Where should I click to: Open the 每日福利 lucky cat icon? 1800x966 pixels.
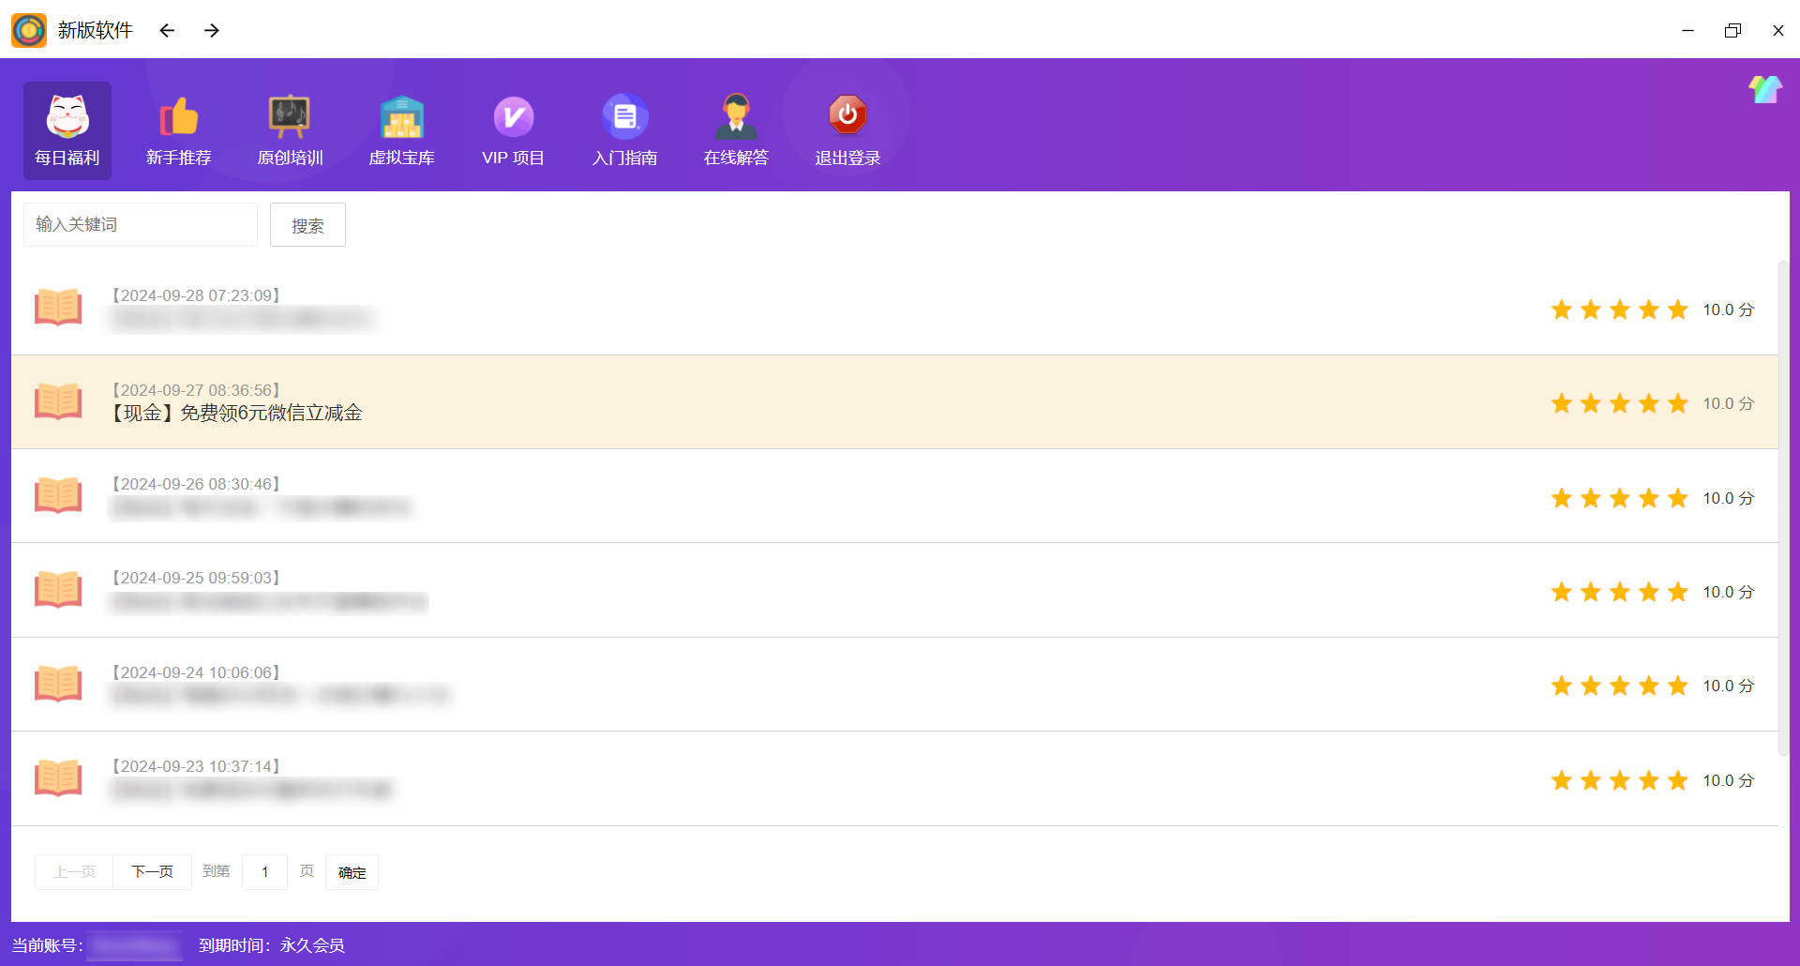click(67, 117)
